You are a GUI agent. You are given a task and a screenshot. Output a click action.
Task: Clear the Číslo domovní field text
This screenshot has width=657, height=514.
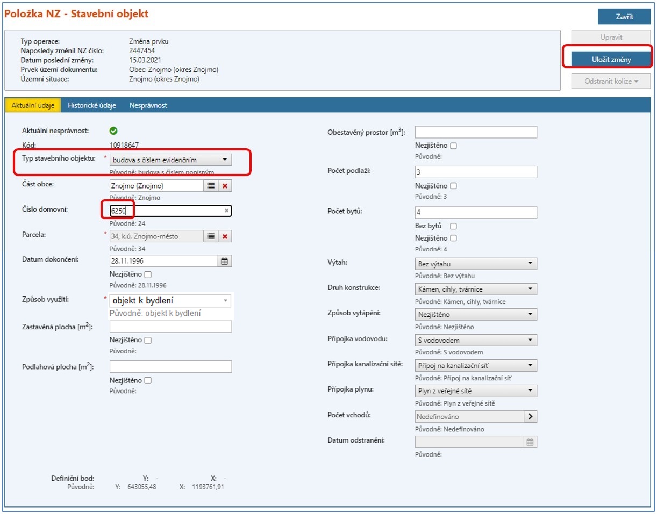pyautogui.click(x=227, y=211)
